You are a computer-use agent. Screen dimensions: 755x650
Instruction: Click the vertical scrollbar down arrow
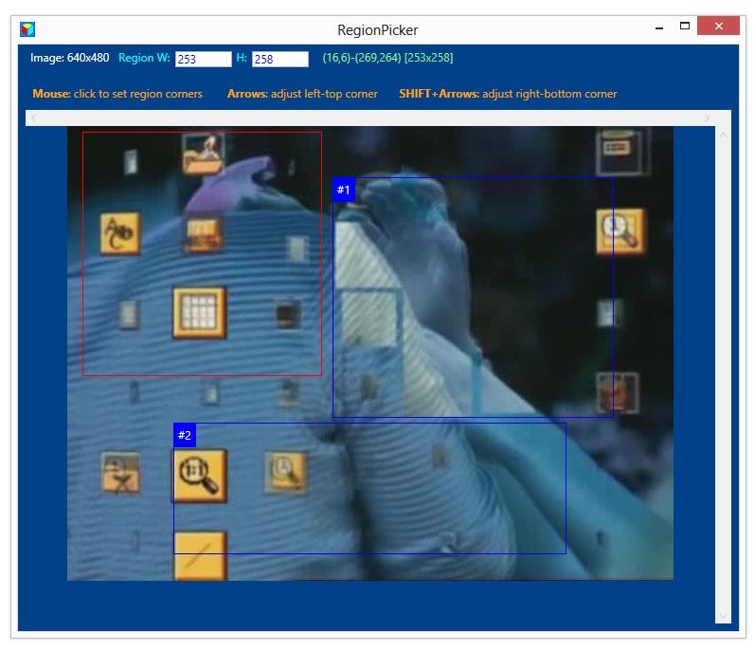coord(723,616)
